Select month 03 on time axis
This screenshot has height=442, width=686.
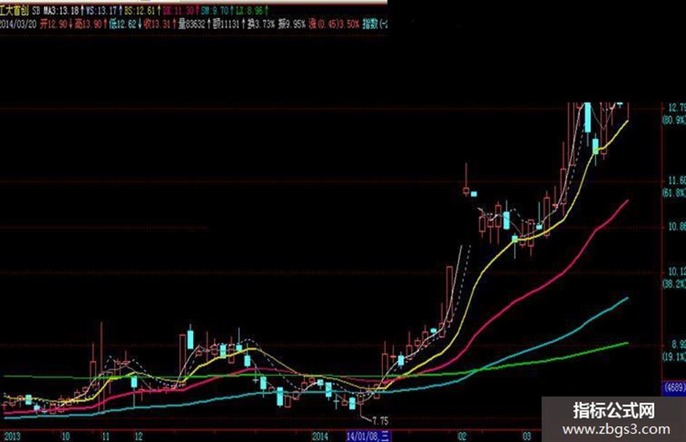[x=527, y=437]
